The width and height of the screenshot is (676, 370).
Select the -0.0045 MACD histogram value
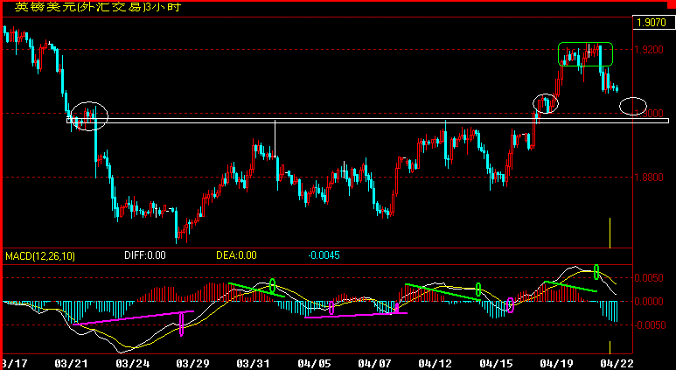tap(324, 255)
